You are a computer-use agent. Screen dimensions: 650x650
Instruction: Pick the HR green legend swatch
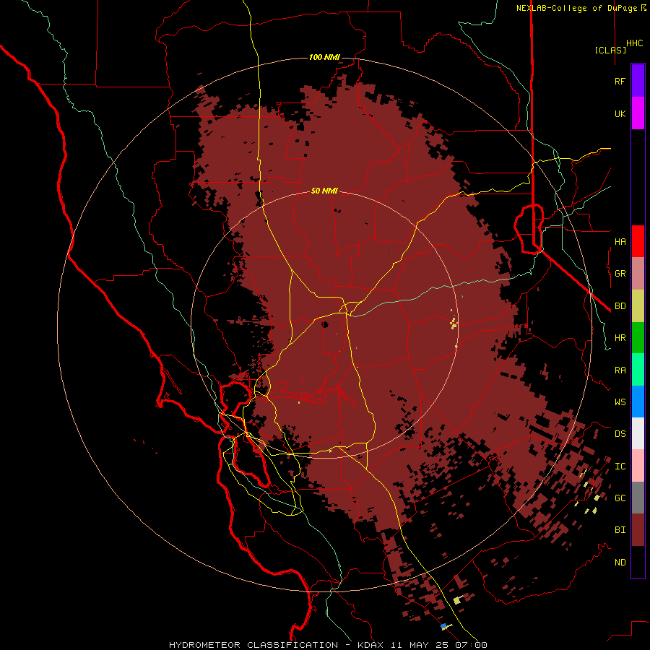pos(638,338)
